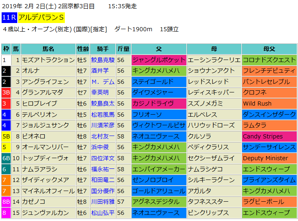The image size is (298, 221).
Task: Click dam cell ピンクリップス
Action: pos(214,213)
